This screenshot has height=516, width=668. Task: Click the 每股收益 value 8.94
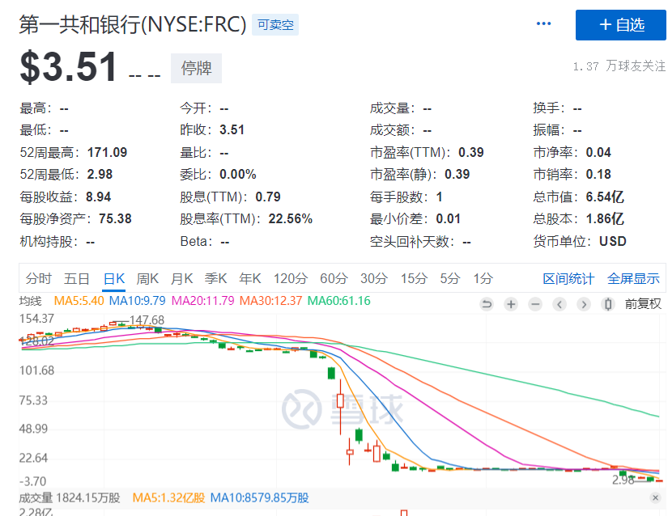[x=99, y=197]
